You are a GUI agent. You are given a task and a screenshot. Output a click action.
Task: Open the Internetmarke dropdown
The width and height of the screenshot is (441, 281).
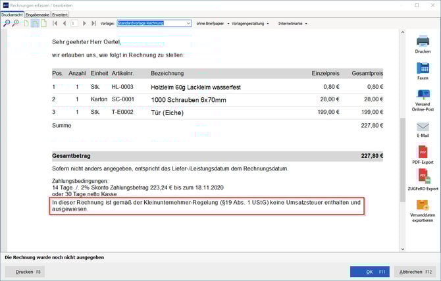292,24
